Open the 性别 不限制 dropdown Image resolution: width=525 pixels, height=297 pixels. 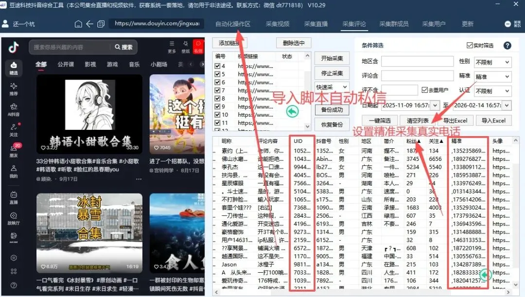coord(492,61)
